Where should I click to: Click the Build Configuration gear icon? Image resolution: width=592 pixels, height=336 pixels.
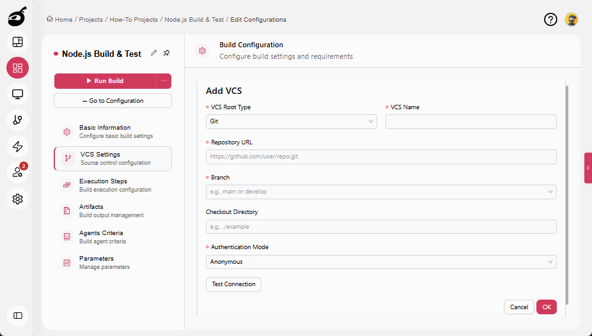click(x=203, y=50)
